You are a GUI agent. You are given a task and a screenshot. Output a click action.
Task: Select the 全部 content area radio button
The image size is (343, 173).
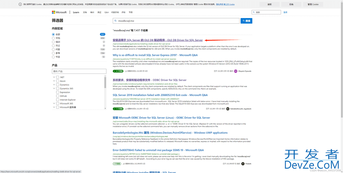coord(53,35)
